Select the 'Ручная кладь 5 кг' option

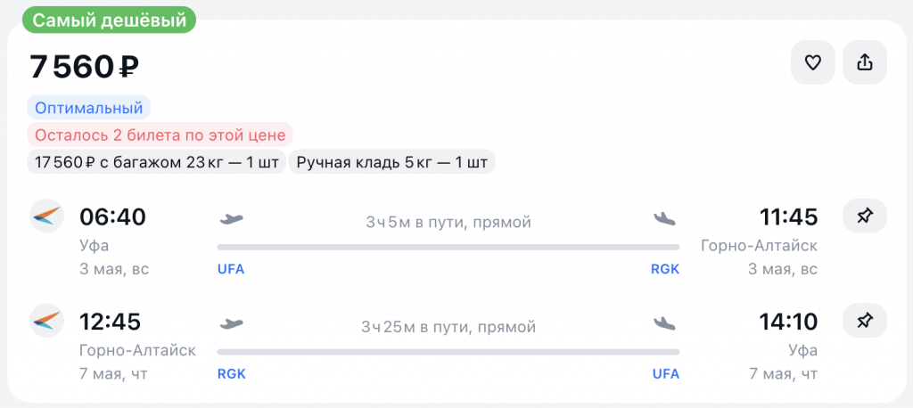[391, 162]
